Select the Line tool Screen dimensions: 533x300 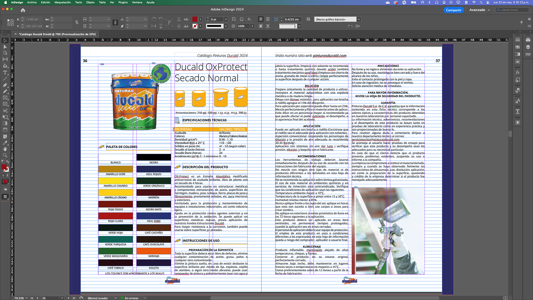point(5,79)
